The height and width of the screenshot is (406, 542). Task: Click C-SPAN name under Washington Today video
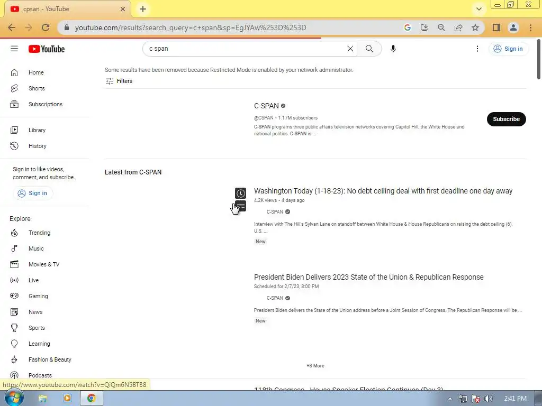point(275,212)
